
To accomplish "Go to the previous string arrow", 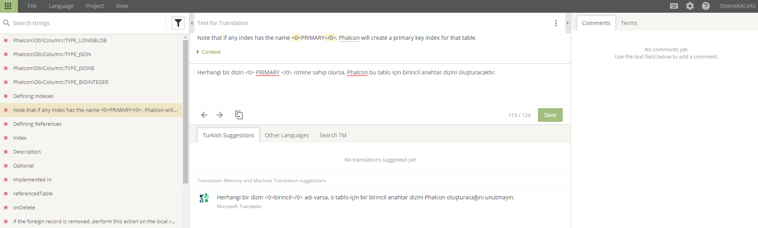I will [204, 115].
